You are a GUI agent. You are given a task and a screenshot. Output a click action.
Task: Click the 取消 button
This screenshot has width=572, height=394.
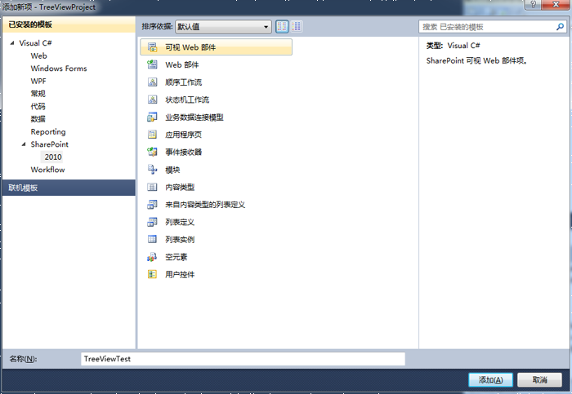[x=539, y=380]
